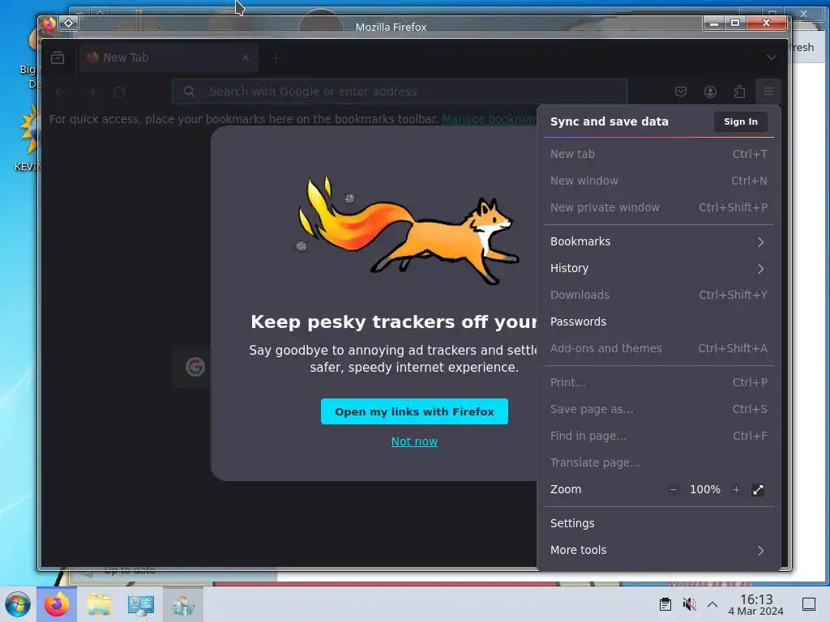
Task: Minimize the Mozilla Firefox window
Action: [714, 23]
